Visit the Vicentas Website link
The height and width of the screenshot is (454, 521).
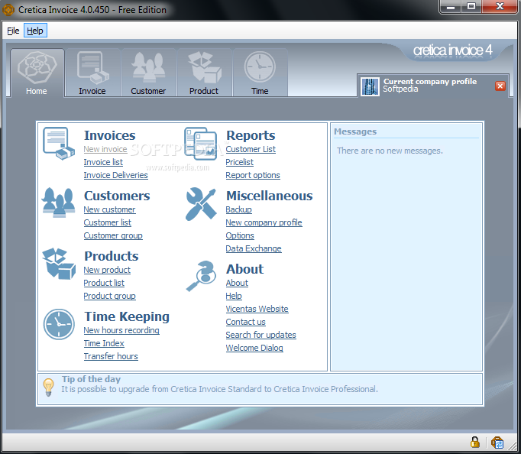[257, 309]
